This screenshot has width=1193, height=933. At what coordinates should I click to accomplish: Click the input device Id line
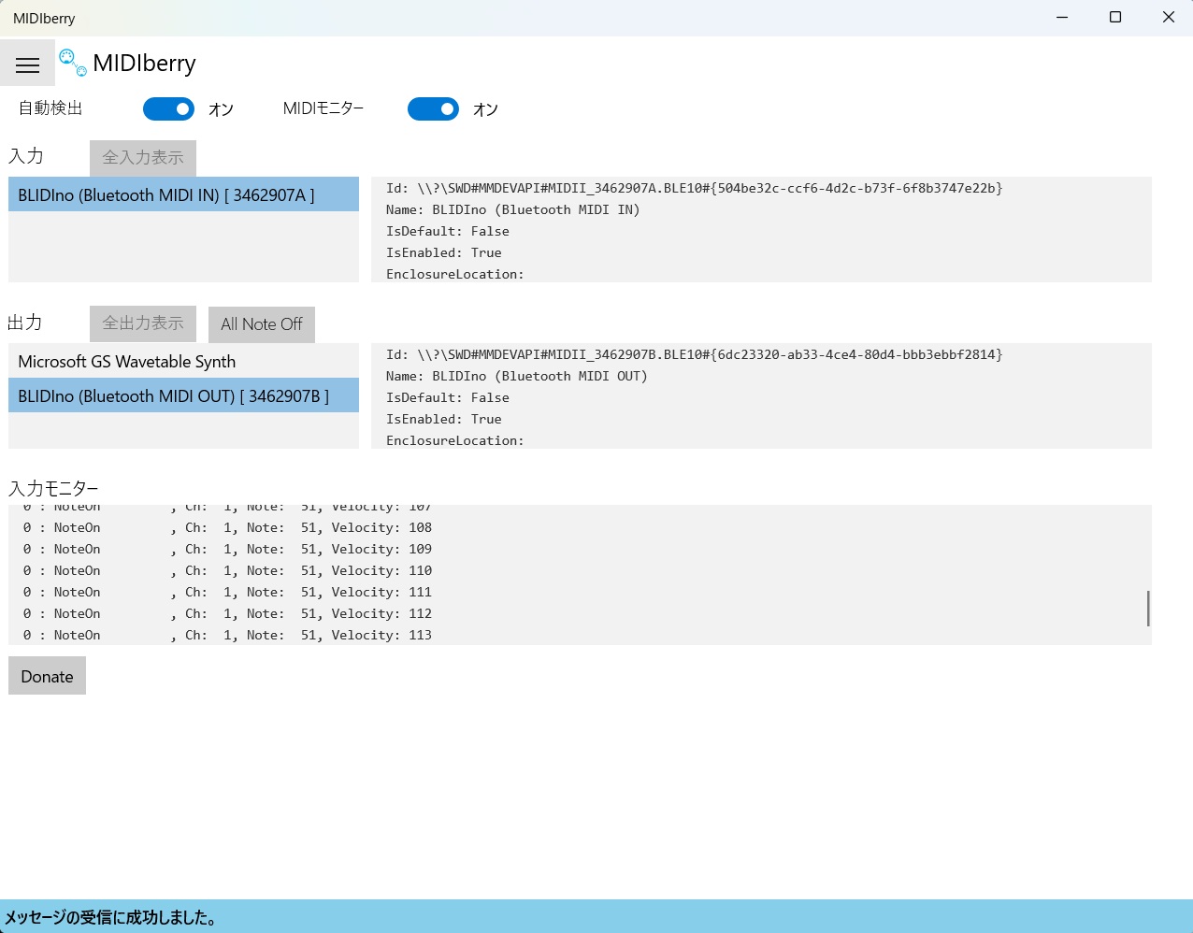tap(694, 188)
